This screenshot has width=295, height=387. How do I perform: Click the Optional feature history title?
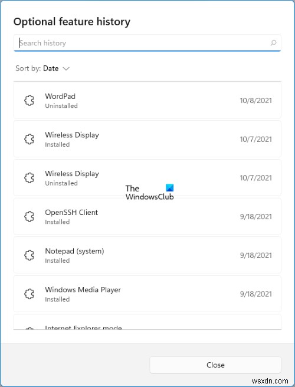point(72,22)
